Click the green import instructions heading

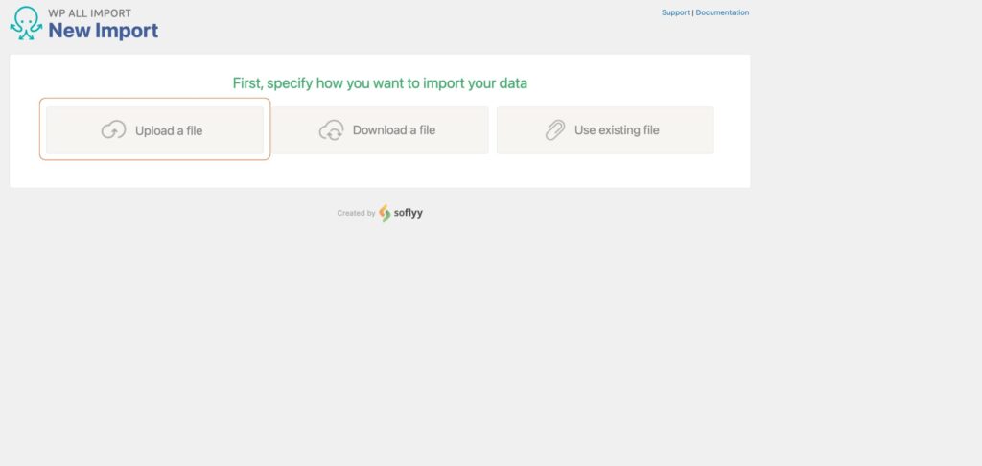380,82
